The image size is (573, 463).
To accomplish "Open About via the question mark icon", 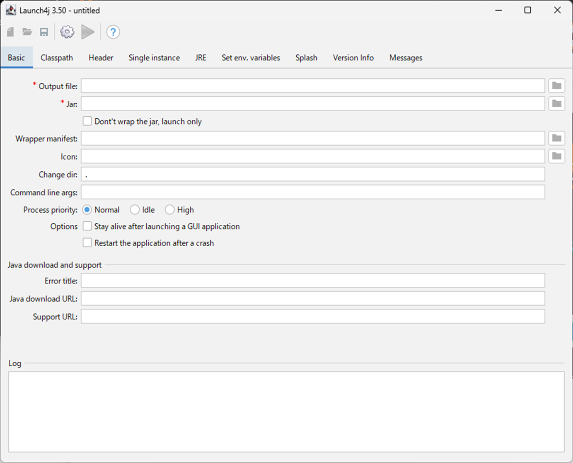I will 113,32.
